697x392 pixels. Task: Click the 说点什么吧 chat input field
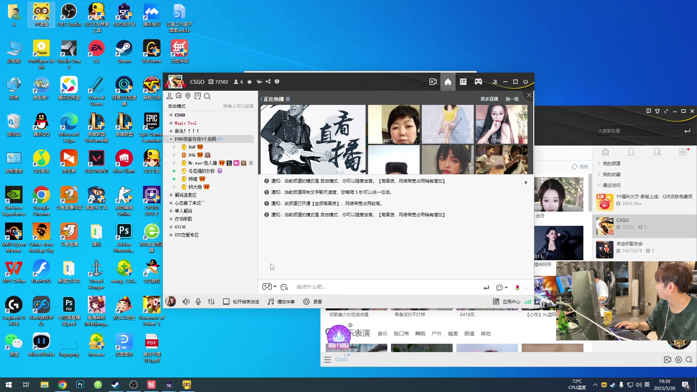(387, 287)
